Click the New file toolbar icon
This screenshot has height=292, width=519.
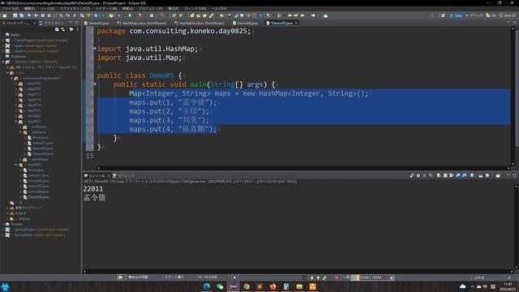tap(5, 15)
